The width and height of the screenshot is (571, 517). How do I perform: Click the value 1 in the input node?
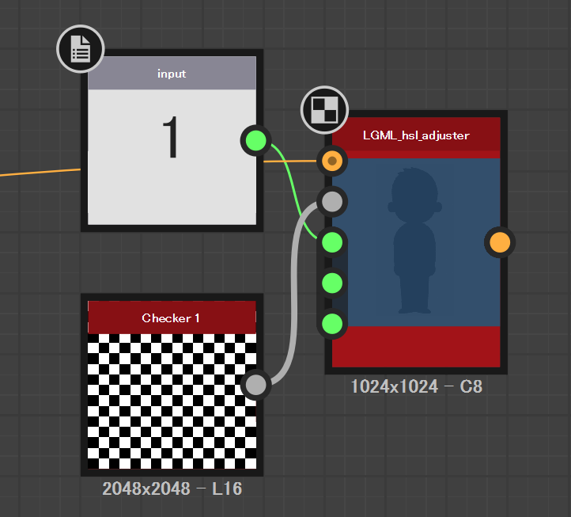(172, 140)
